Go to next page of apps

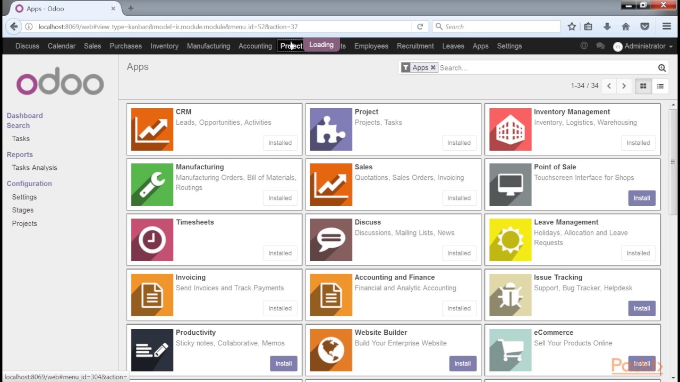[x=624, y=86]
